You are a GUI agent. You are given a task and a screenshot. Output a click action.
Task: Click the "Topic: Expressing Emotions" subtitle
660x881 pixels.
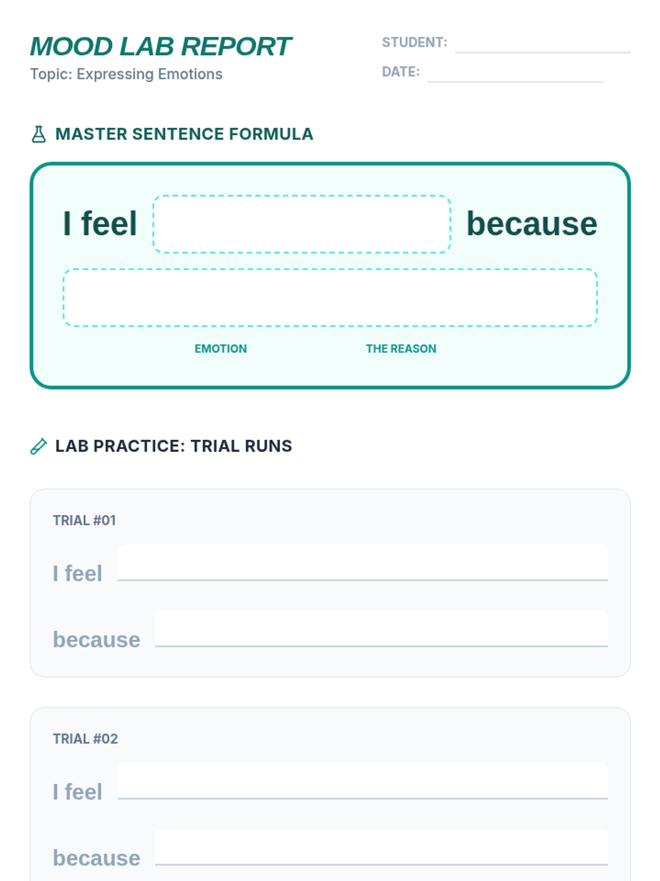(126, 74)
